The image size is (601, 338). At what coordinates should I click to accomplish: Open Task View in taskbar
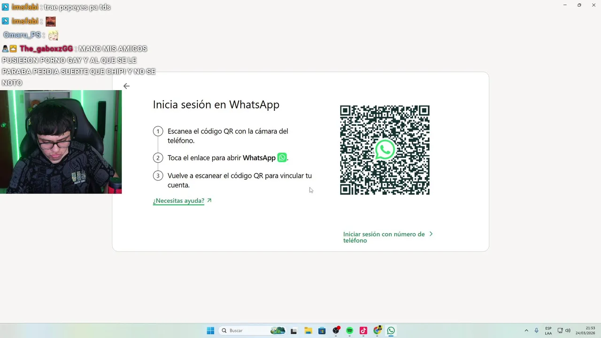[293, 330]
